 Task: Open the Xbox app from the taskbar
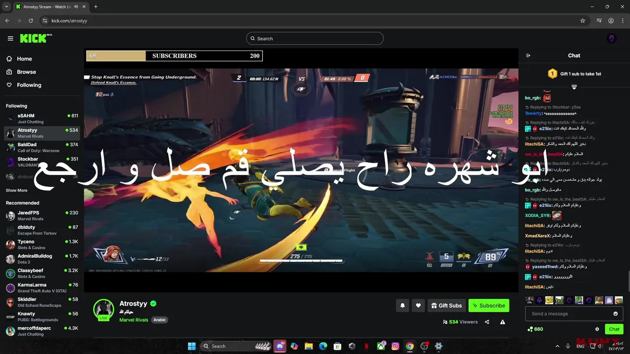pos(381,346)
